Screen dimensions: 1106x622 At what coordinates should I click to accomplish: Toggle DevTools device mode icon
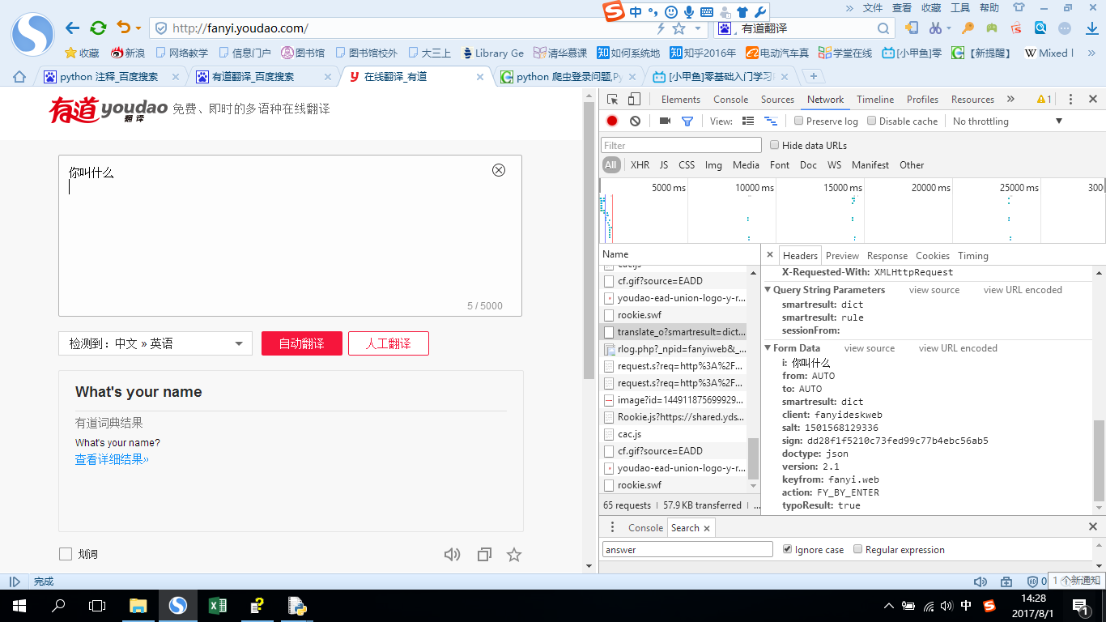(634, 100)
